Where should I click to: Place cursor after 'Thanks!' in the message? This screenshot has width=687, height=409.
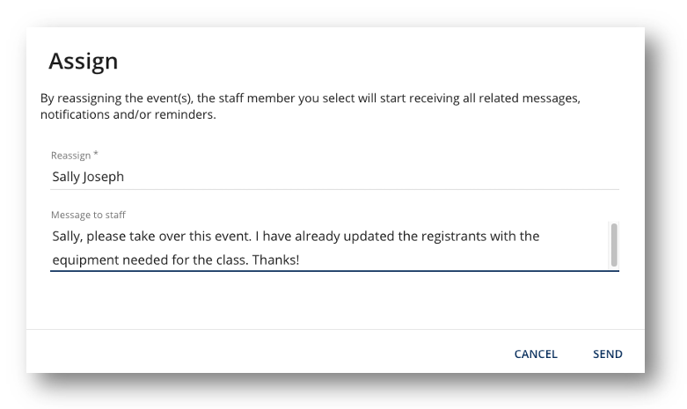coord(301,260)
